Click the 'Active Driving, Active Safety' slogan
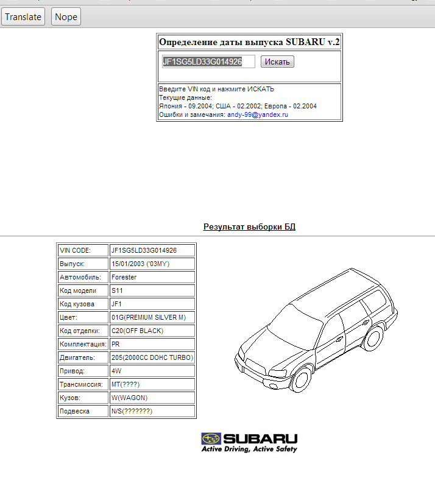 pos(249,449)
